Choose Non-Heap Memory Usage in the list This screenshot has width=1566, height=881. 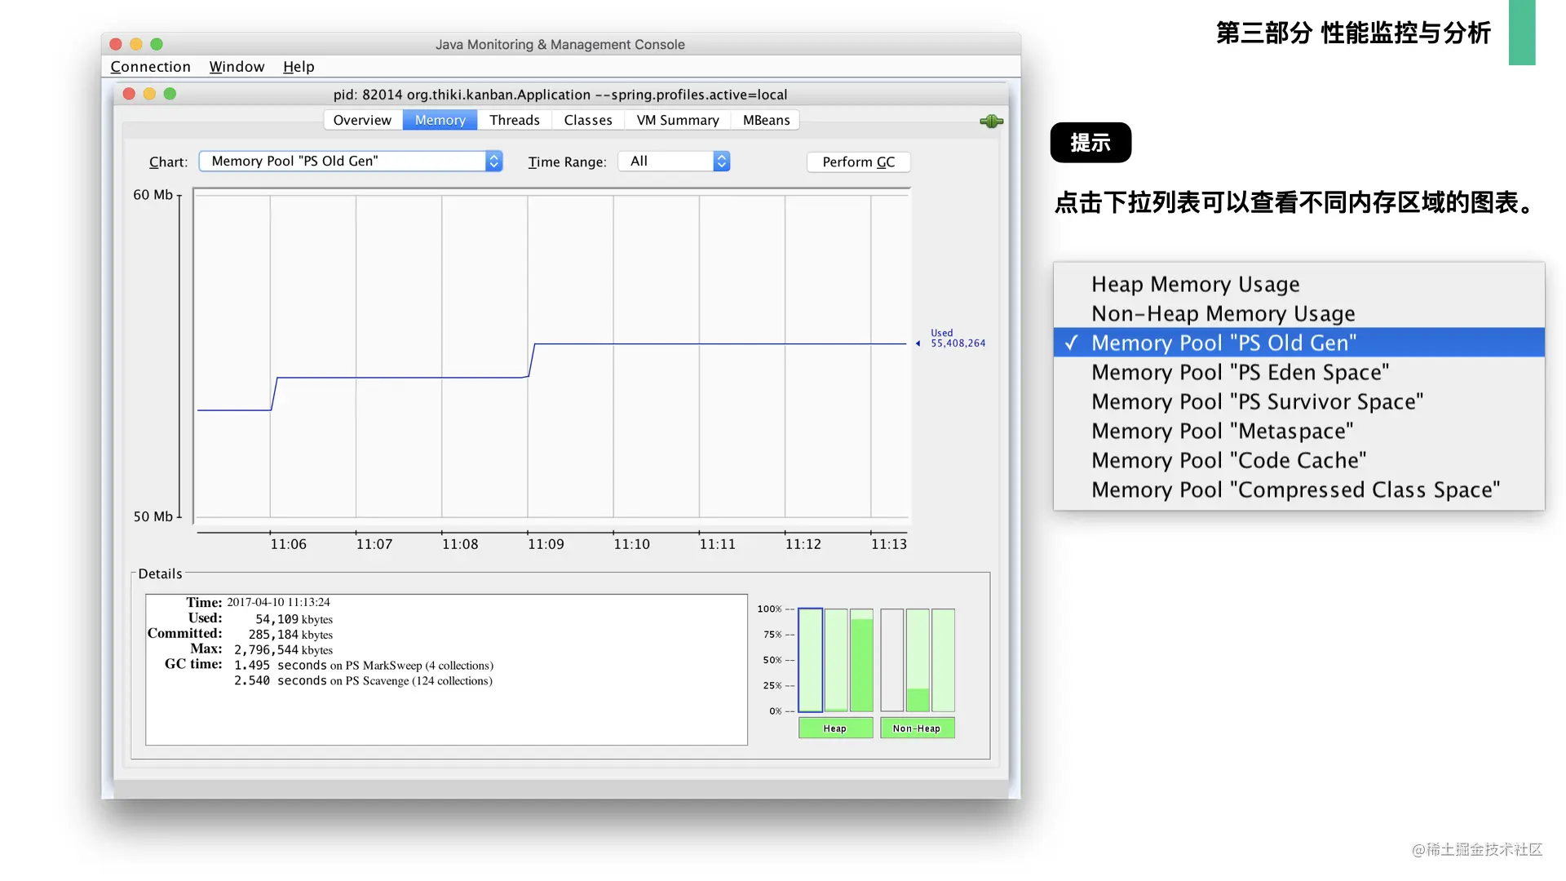pyautogui.click(x=1298, y=313)
